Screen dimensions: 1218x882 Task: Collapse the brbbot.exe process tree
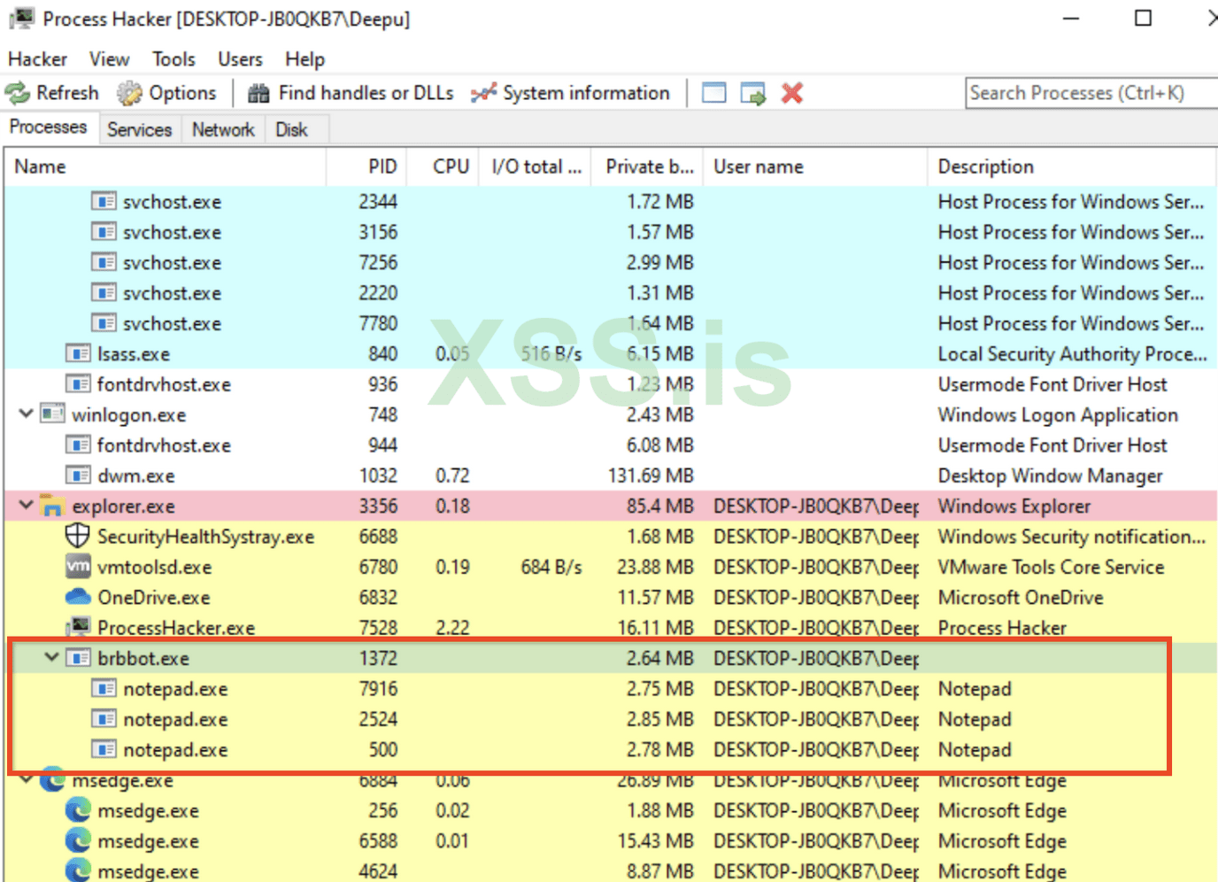point(51,657)
